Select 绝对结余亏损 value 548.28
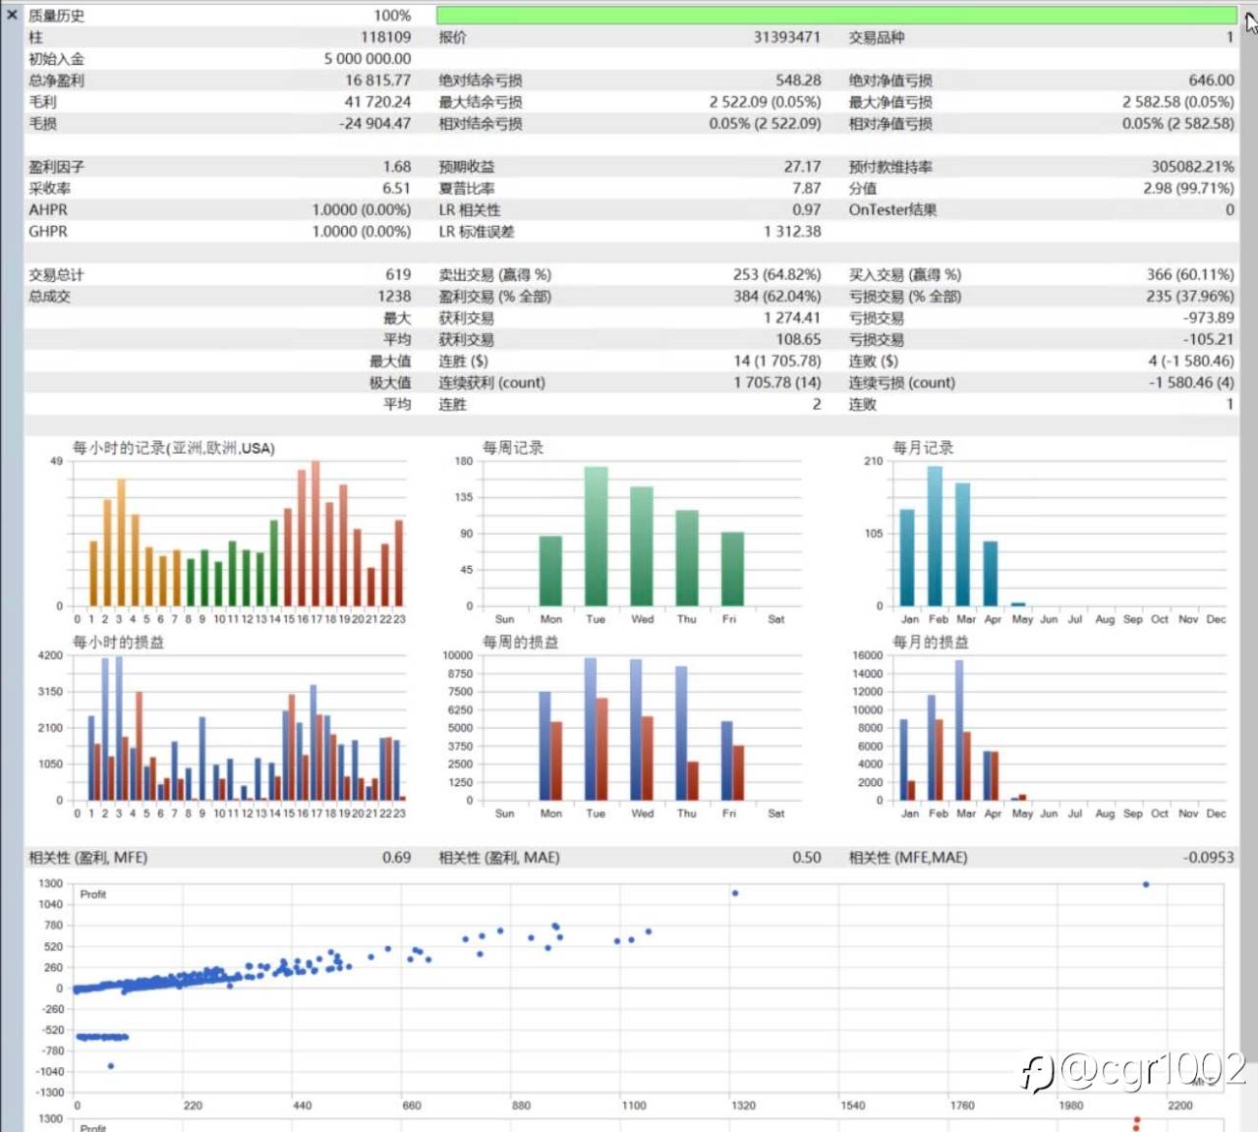The image size is (1258, 1132). tap(798, 81)
